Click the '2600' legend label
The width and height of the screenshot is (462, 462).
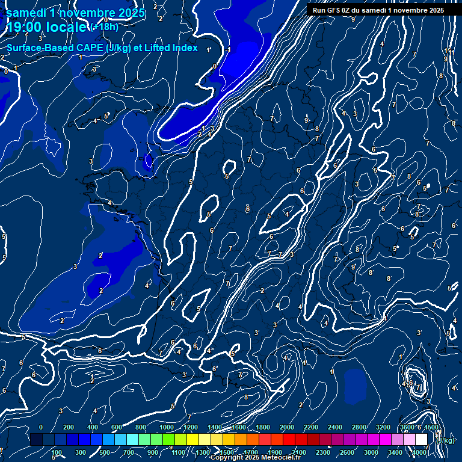click(347, 452)
